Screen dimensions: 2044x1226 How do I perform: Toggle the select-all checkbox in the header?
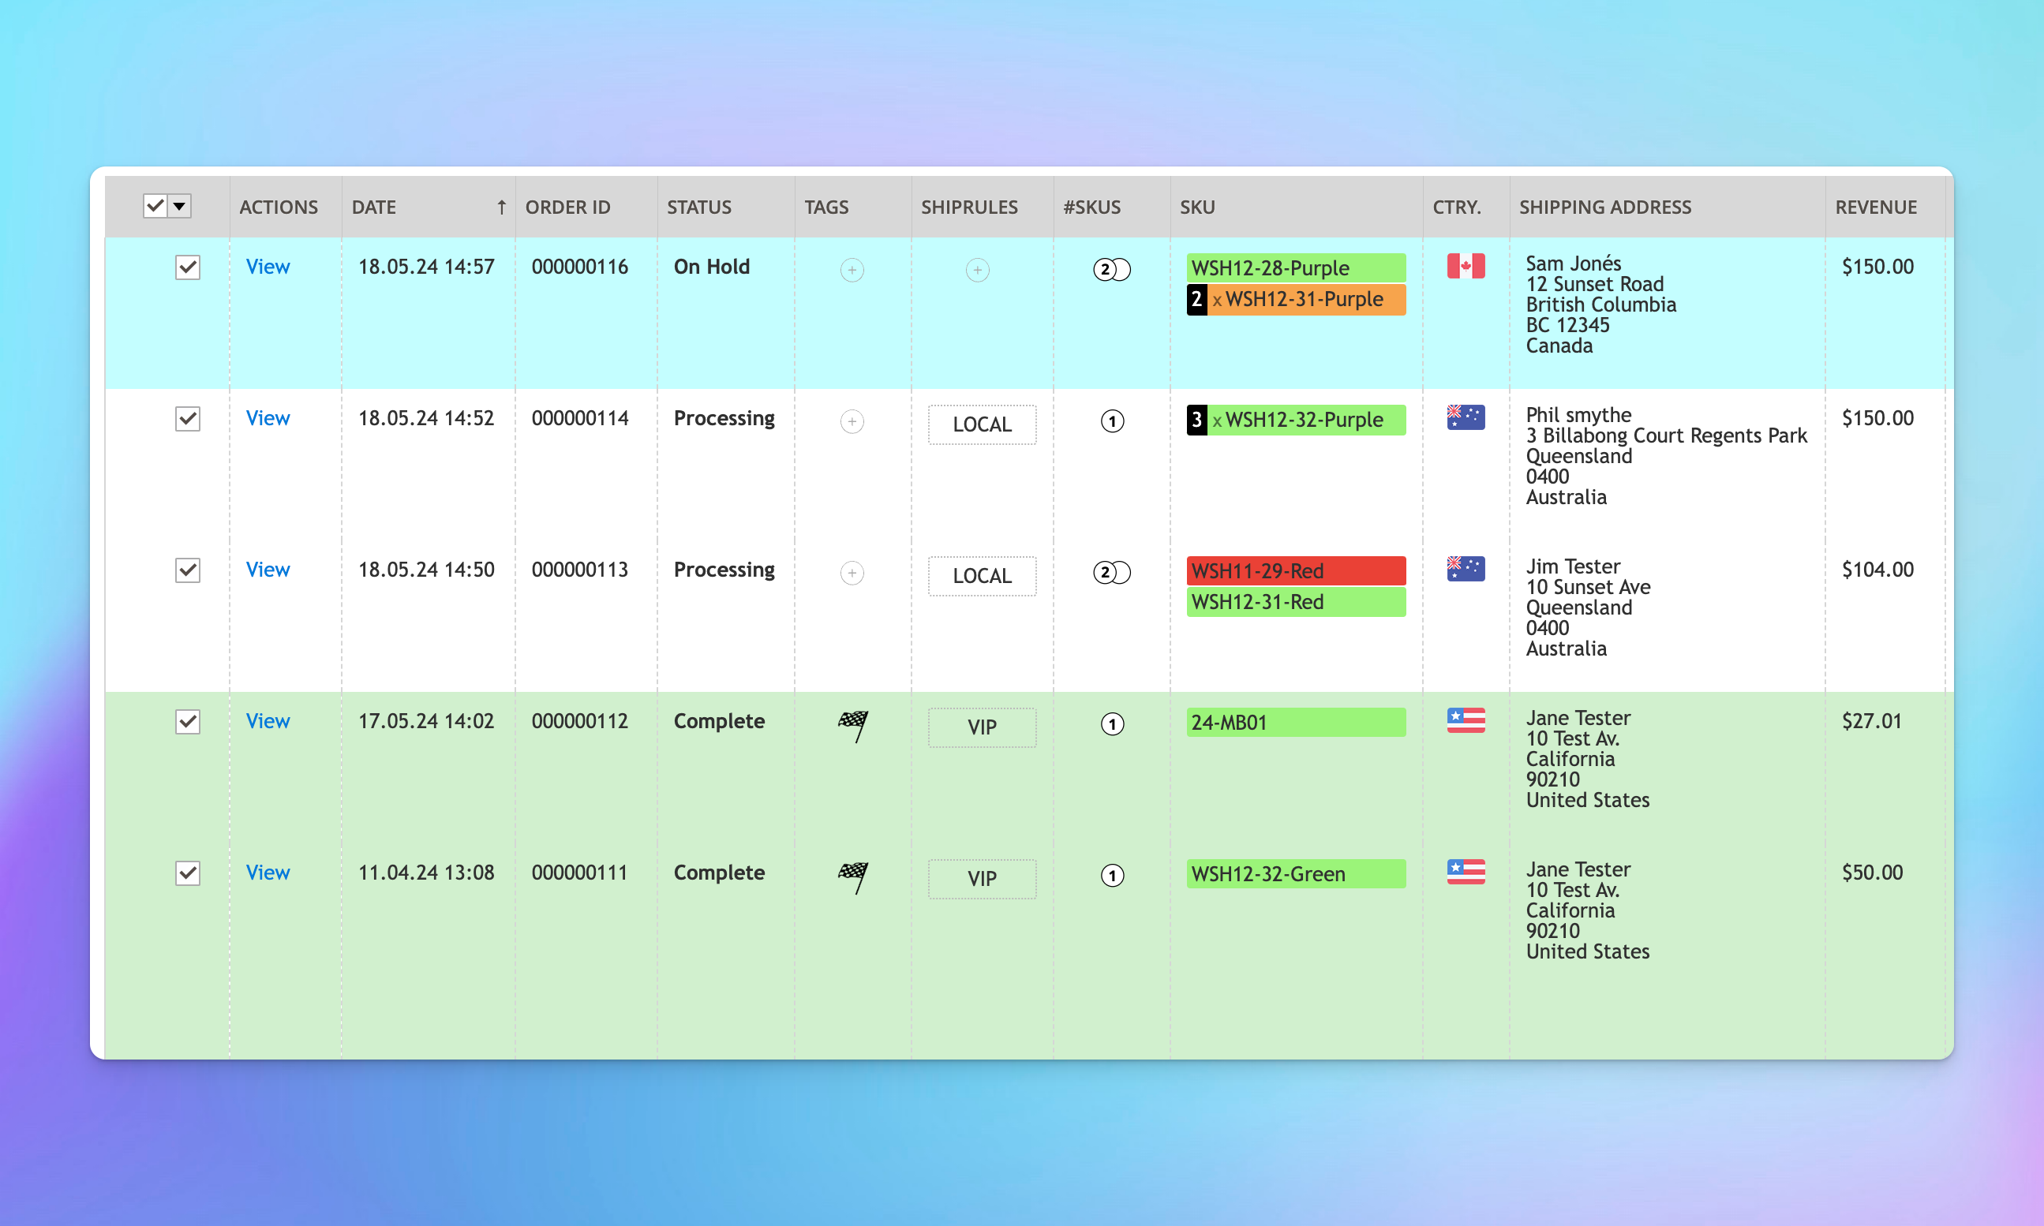point(155,206)
